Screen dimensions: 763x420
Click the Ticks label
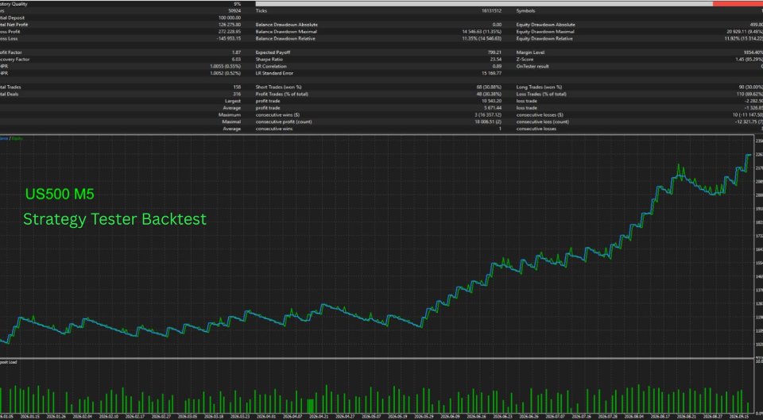(x=261, y=10)
